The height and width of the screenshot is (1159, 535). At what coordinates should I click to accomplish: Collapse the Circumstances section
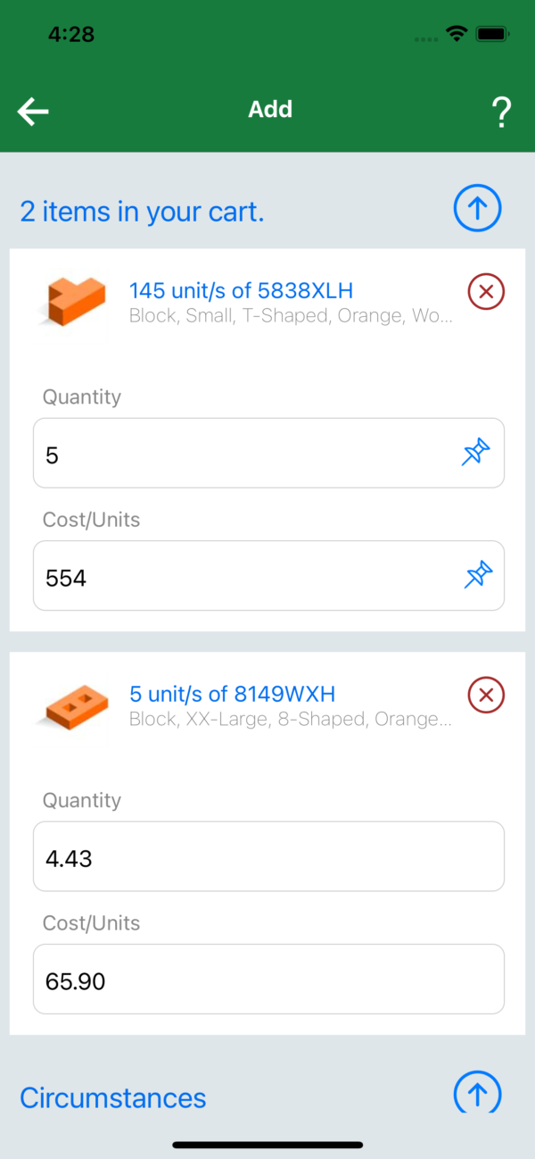tap(477, 1093)
